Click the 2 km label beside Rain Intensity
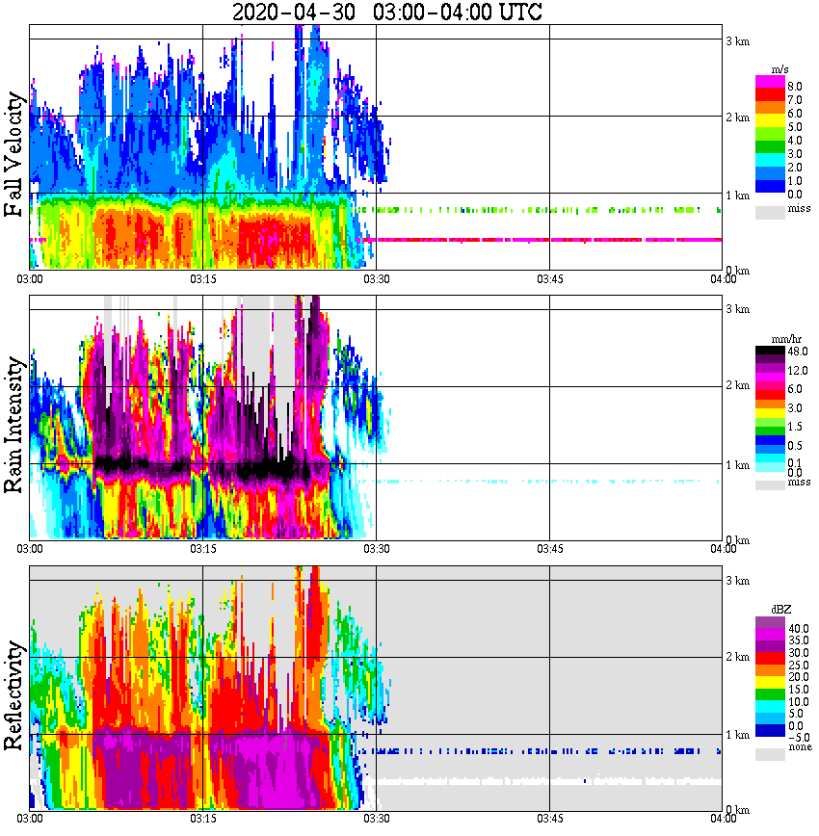Viewport: 819px width, 836px height. (738, 385)
